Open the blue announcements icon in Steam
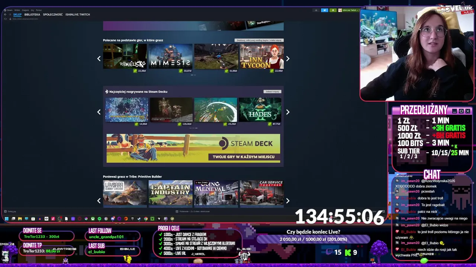The width and height of the screenshot is (476, 267). pos(325,10)
